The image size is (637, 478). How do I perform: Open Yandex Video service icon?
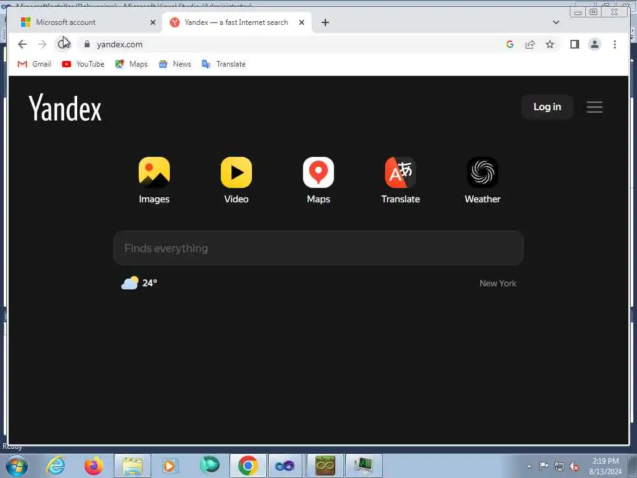(236, 172)
